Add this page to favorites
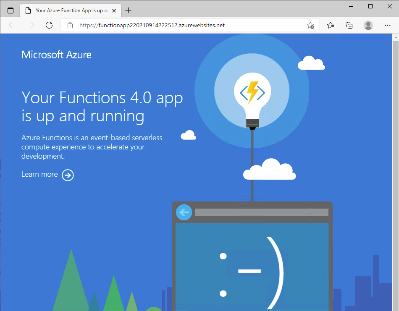Screen dimensions: 399x311 pyautogui.click(x=310, y=25)
